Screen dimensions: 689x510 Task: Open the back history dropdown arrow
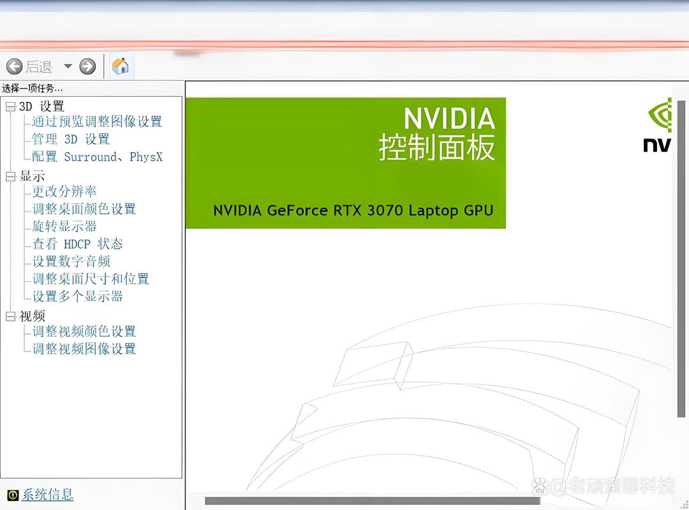coord(68,66)
